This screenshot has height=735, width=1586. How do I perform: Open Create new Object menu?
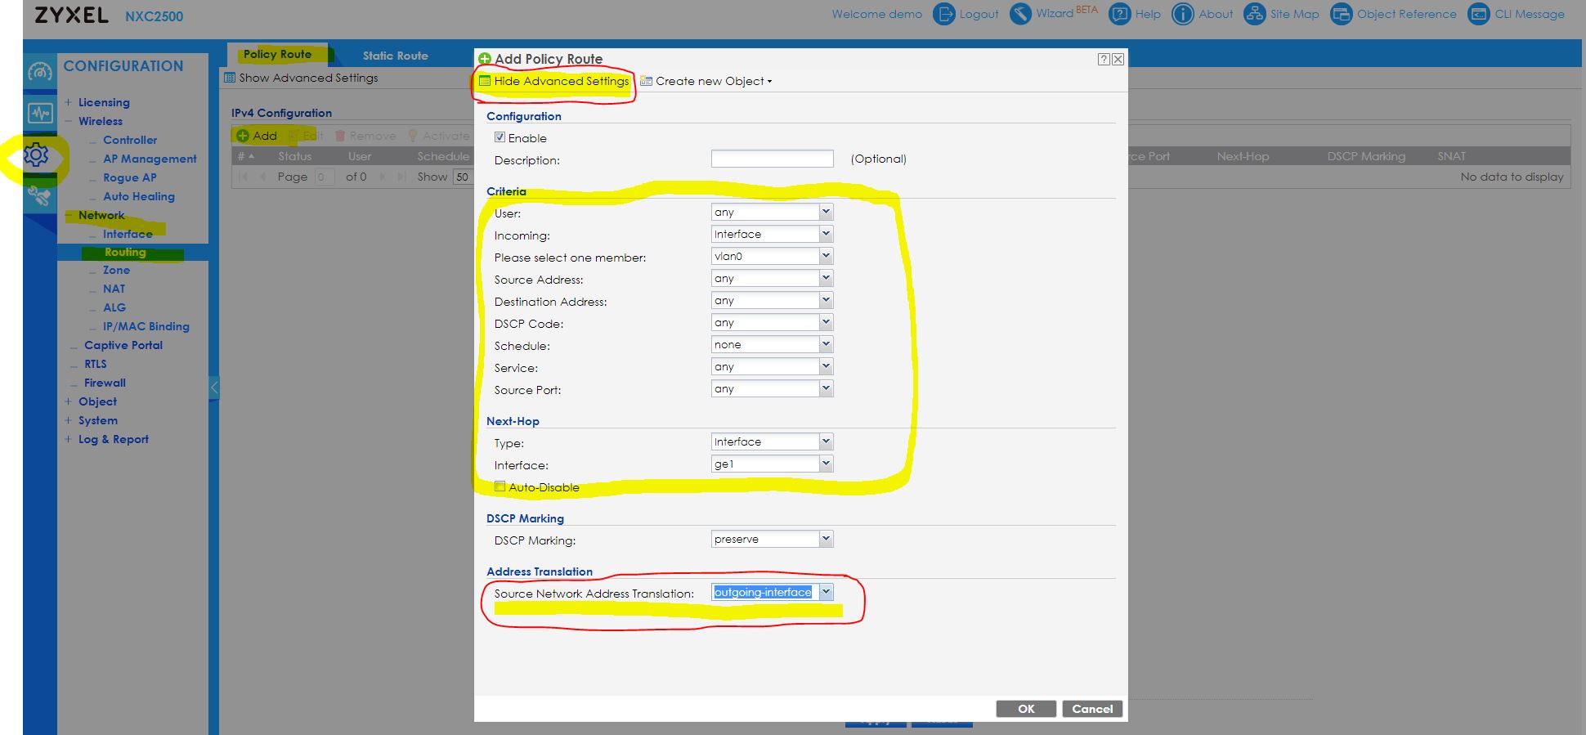coord(708,81)
